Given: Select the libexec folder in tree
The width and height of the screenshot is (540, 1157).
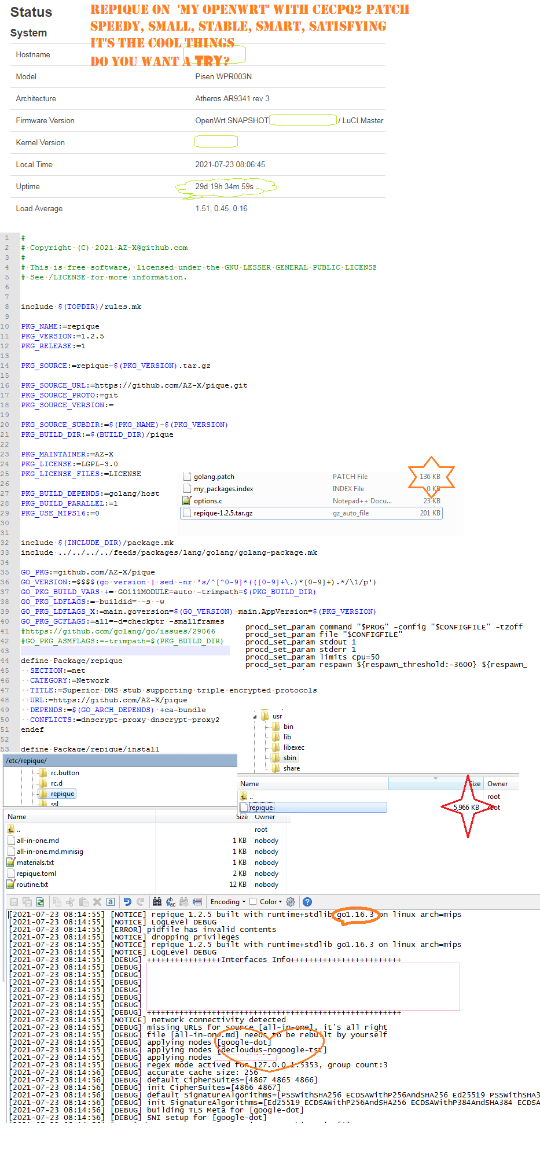Looking at the screenshot, I should coord(288,747).
